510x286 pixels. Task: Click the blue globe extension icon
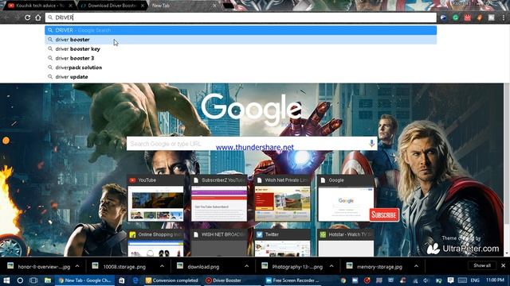pyautogui.click(x=443, y=17)
